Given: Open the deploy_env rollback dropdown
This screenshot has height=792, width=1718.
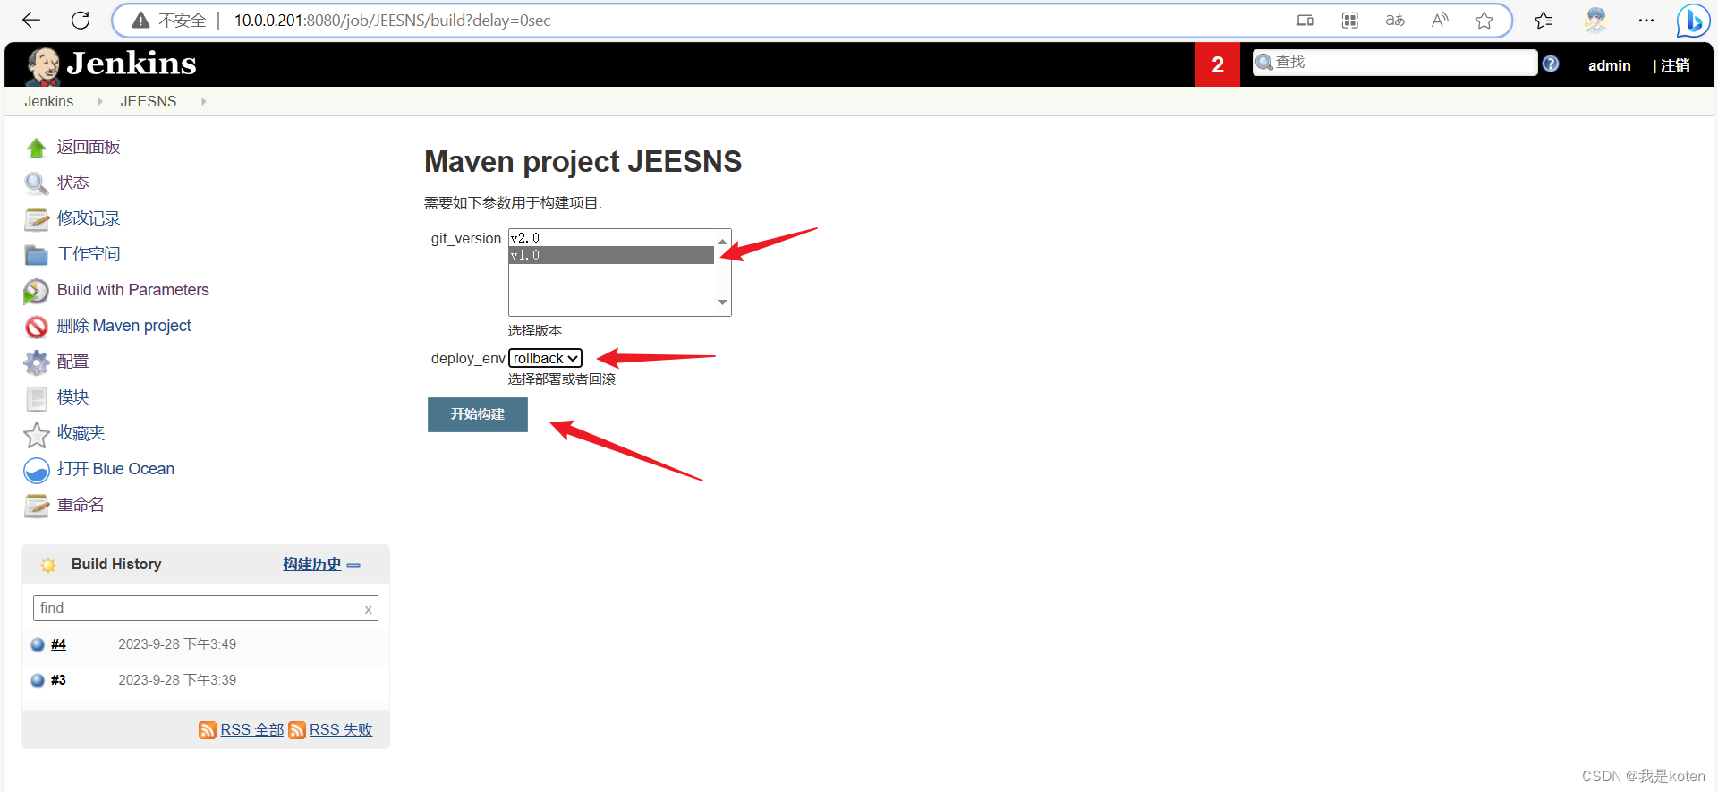Looking at the screenshot, I should point(545,358).
